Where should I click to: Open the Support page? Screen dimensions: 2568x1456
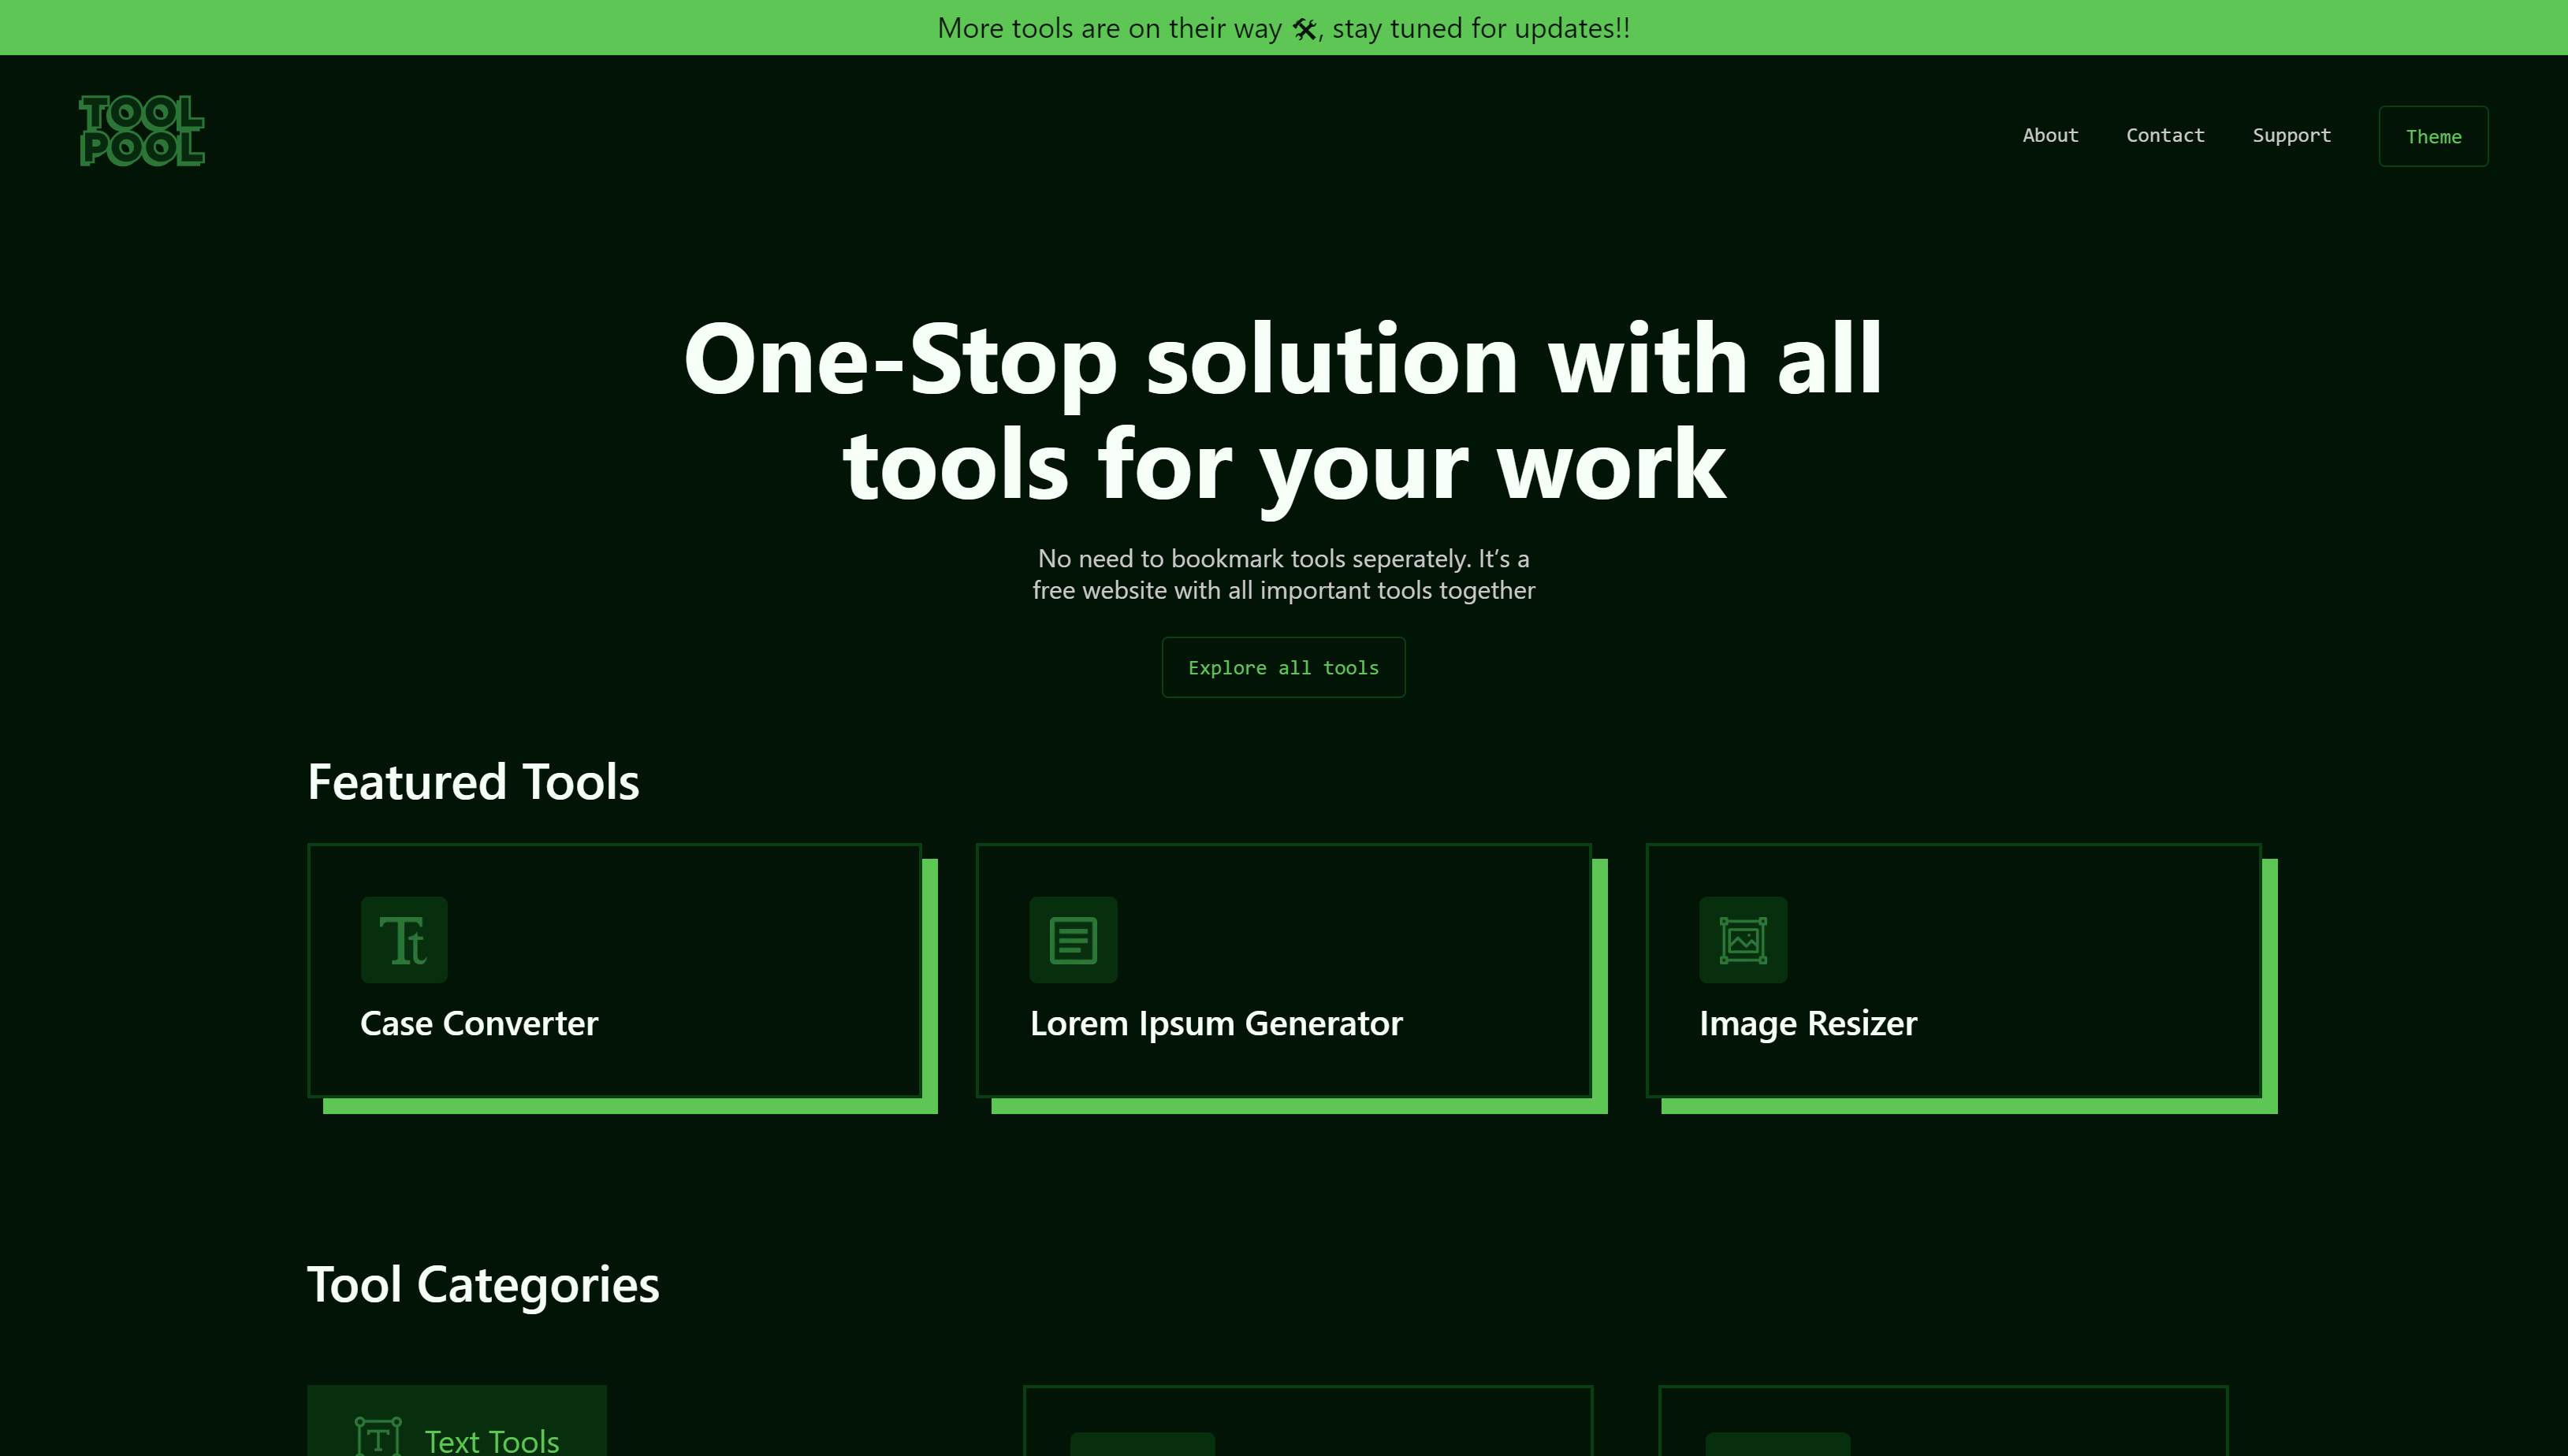pyautogui.click(x=2291, y=135)
